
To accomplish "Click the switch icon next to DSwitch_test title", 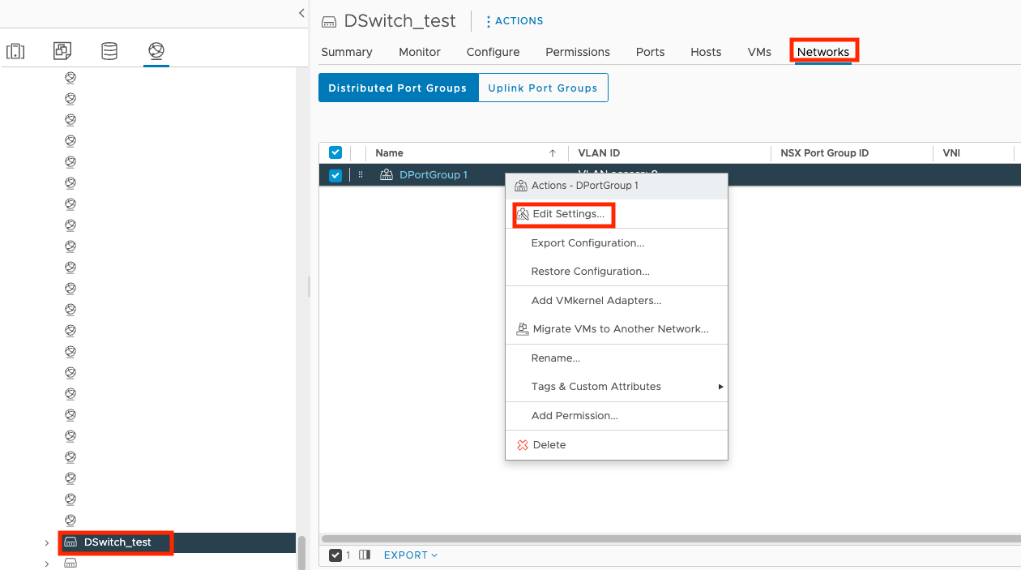I will click(329, 20).
